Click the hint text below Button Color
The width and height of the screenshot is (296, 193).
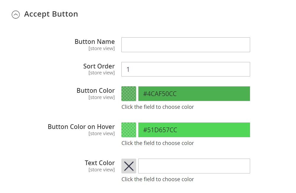(x=157, y=107)
